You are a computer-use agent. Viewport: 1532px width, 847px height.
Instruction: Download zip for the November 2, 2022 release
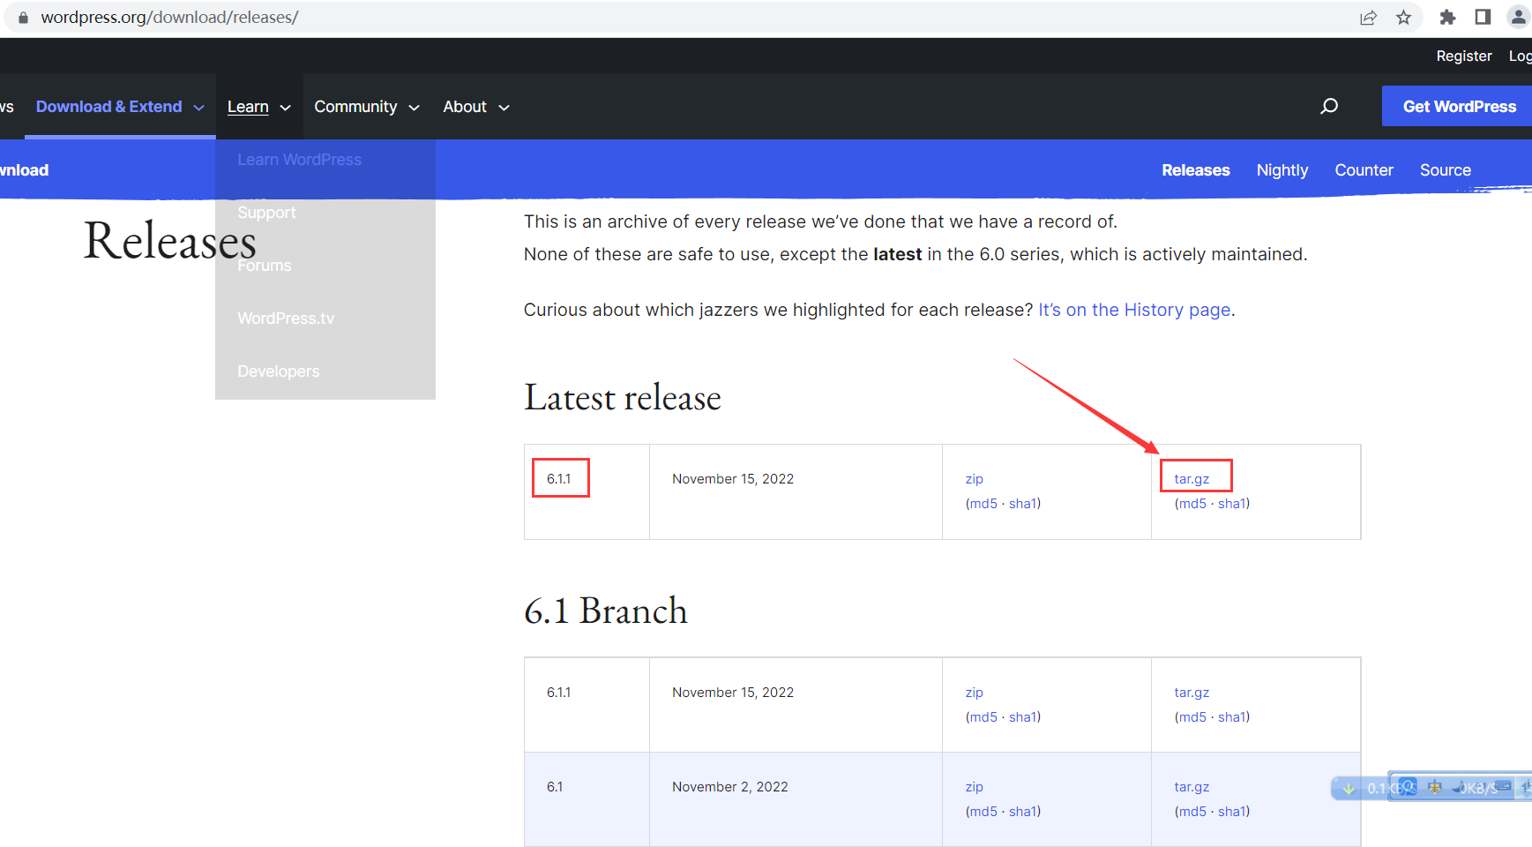(974, 787)
